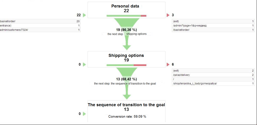Screen dimensions: 257x125
Task: Open the sequence of transition to goal box
Action: coord(126,111)
